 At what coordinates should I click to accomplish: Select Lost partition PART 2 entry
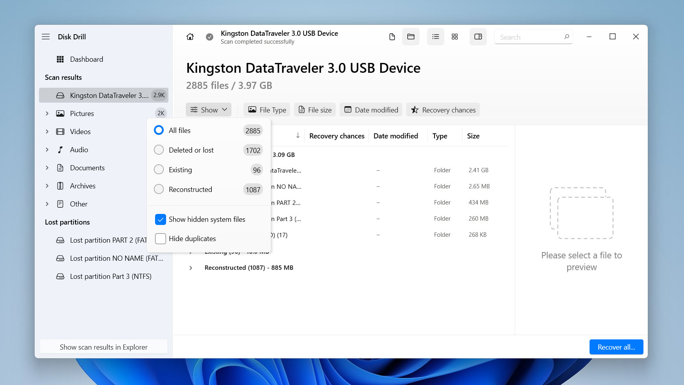(102, 240)
